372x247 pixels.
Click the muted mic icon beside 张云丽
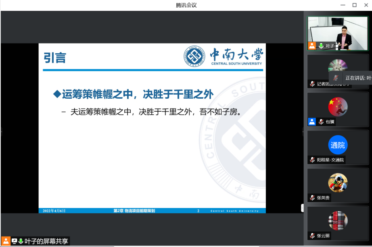tap(312, 236)
